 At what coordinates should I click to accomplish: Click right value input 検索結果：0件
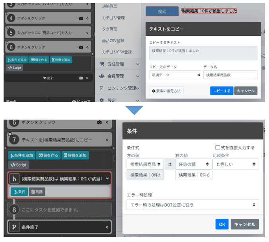193,175
